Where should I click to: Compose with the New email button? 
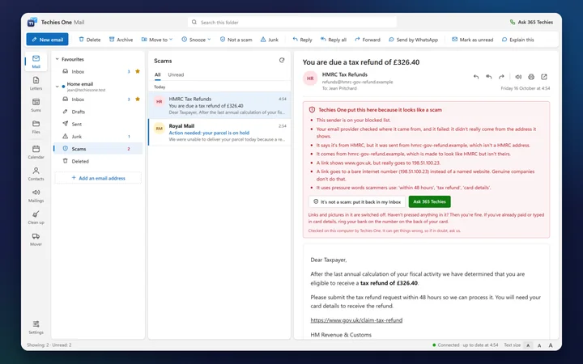coord(47,40)
